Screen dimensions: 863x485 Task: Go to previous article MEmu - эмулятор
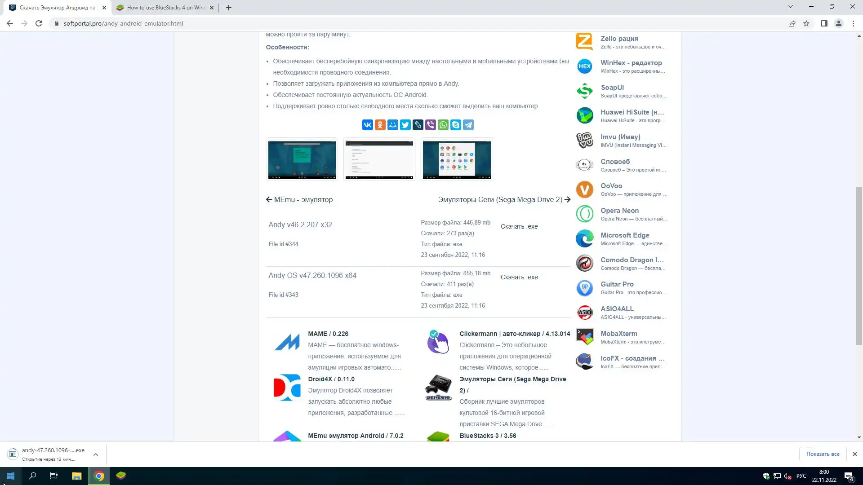point(299,199)
